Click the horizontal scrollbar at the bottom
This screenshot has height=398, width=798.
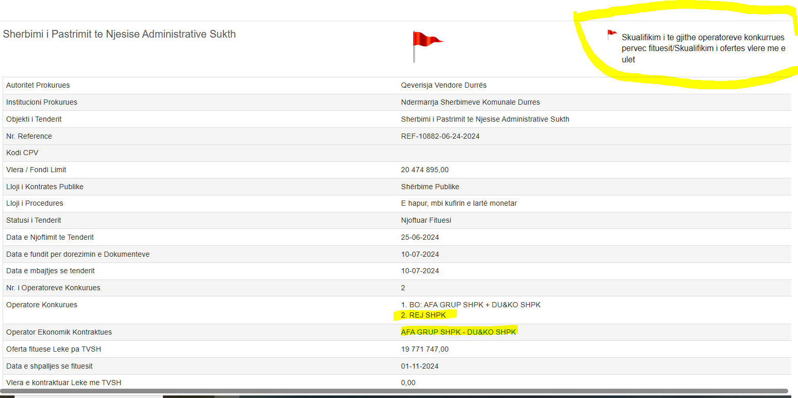(x=395, y=391)
